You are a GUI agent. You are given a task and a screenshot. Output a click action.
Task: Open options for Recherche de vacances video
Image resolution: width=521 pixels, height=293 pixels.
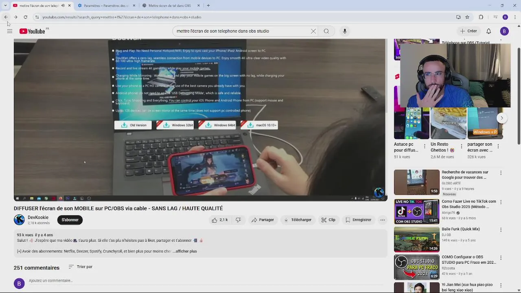pyautogui.click(x=501, y=173)
